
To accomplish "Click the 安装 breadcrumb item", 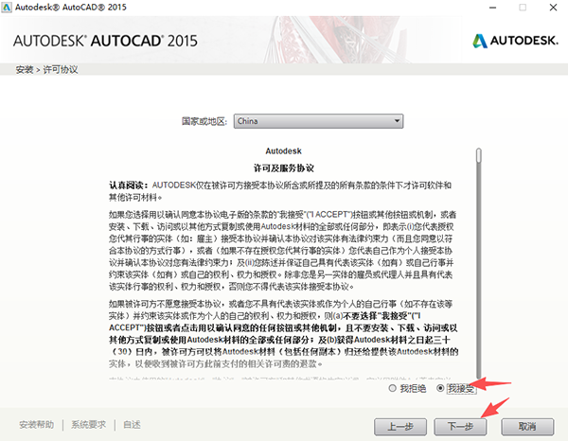I will [x=25, y=70].
